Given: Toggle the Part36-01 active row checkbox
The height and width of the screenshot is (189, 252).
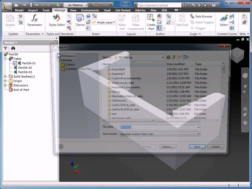Looking at the screenshot, I should (x=15, y=63).
